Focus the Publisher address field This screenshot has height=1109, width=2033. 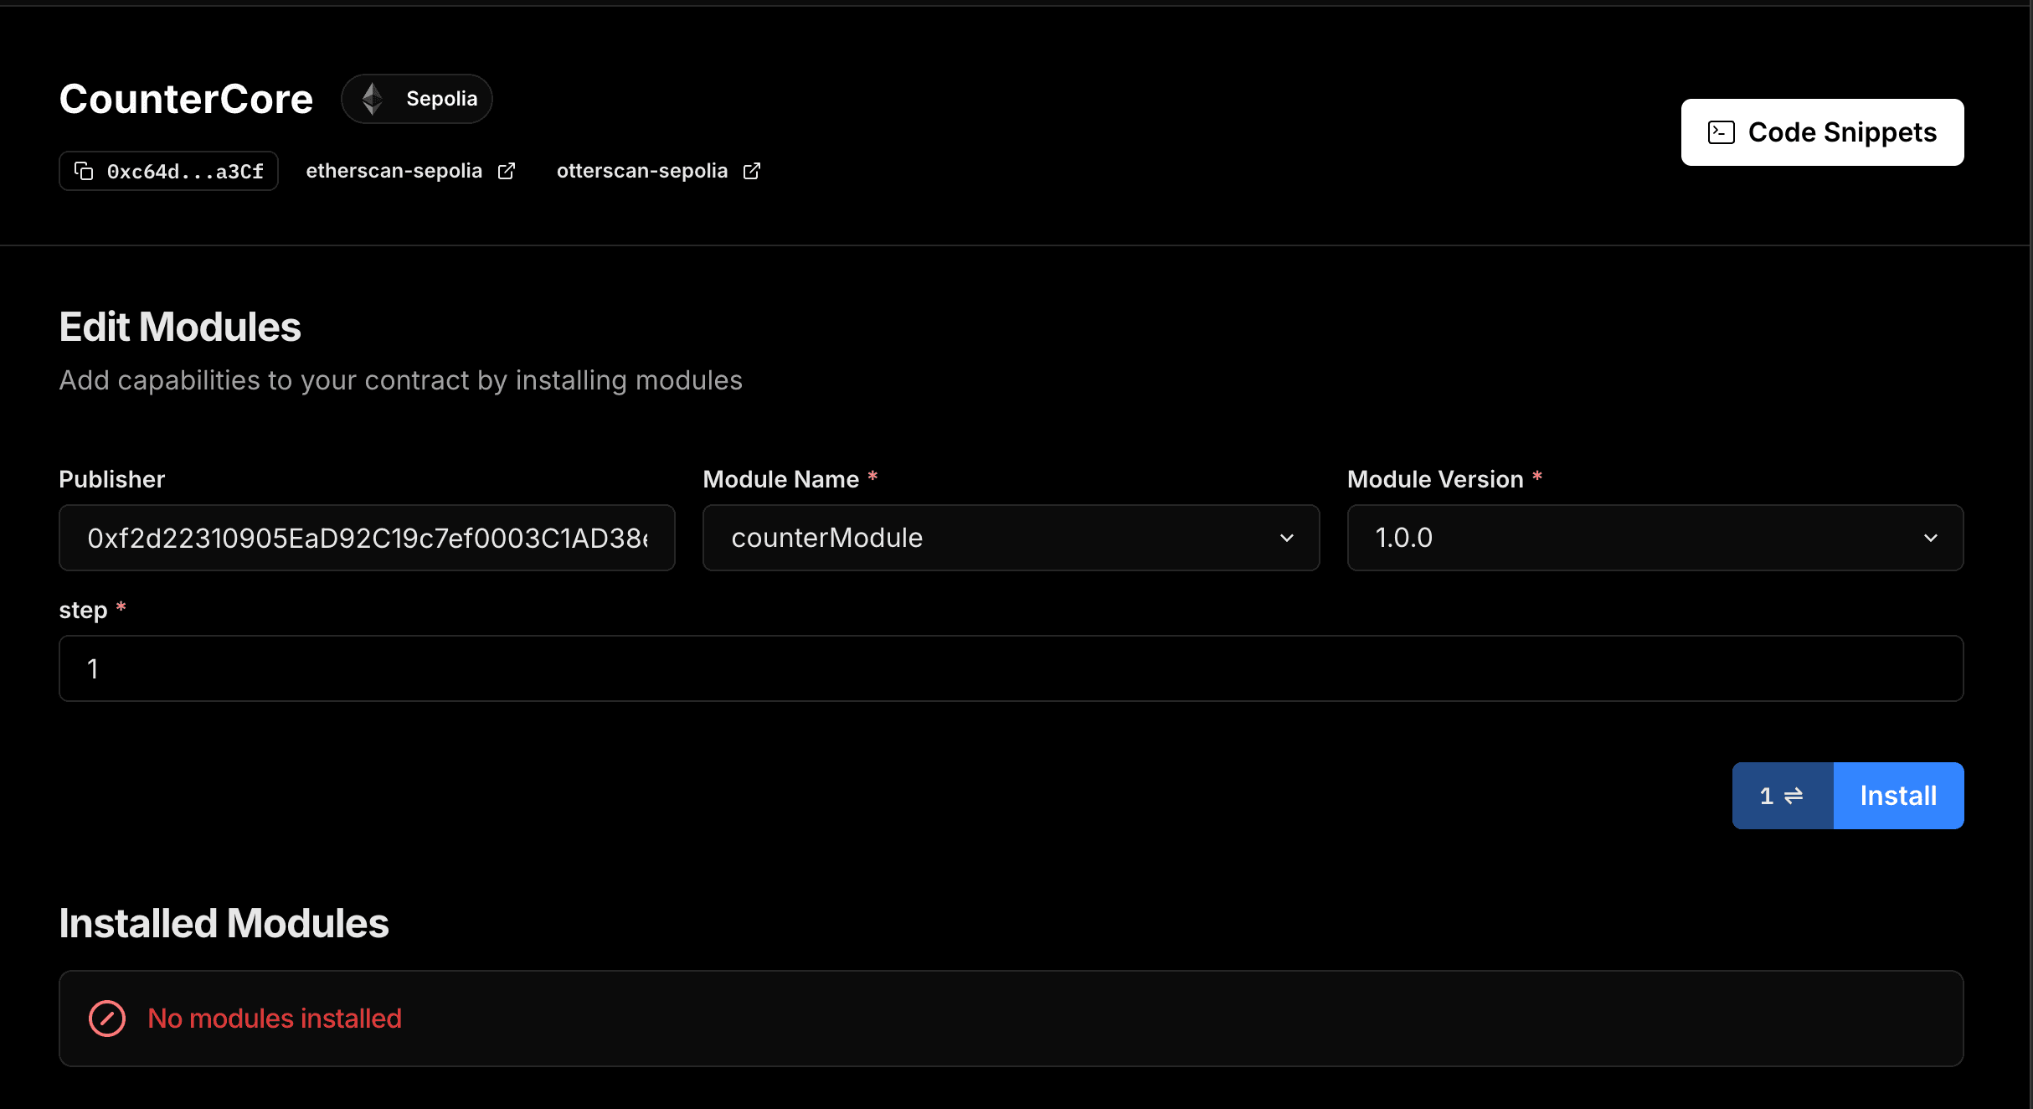pos(367,538)
